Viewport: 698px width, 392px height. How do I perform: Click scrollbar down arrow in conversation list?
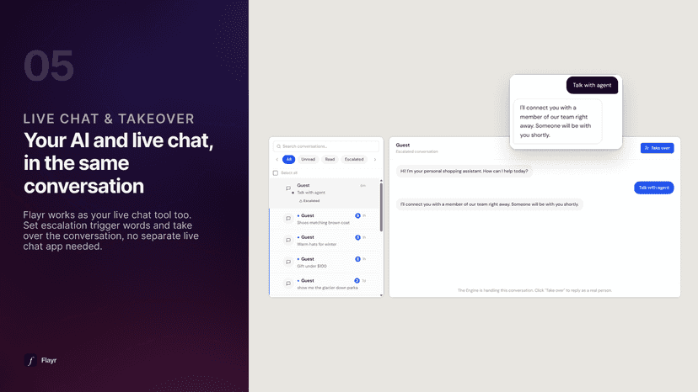click(x=381, y=294)
